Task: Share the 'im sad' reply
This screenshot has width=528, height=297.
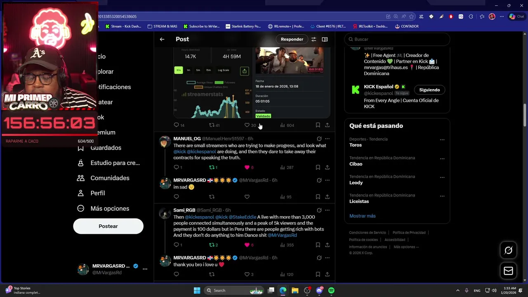Action: point(327,197)
